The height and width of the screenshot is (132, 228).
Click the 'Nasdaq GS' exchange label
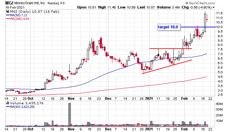click(x=56, y=3)
